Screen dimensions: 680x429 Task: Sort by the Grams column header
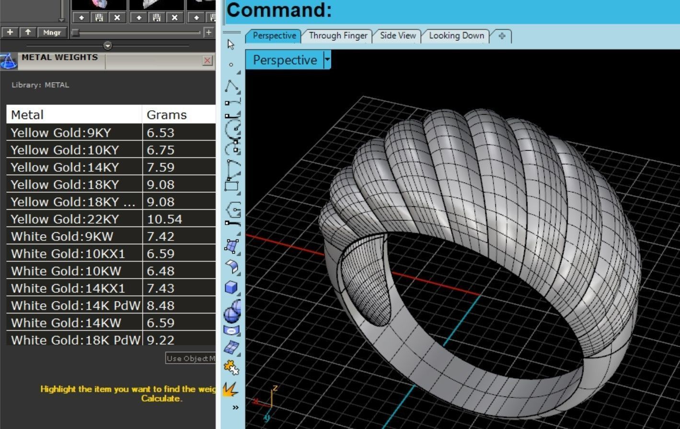point(179,115)
